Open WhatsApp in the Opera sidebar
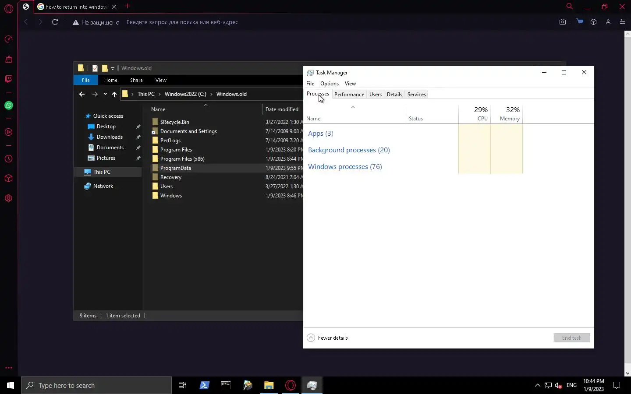The image size is (631, 394). [x=8, y=106]
